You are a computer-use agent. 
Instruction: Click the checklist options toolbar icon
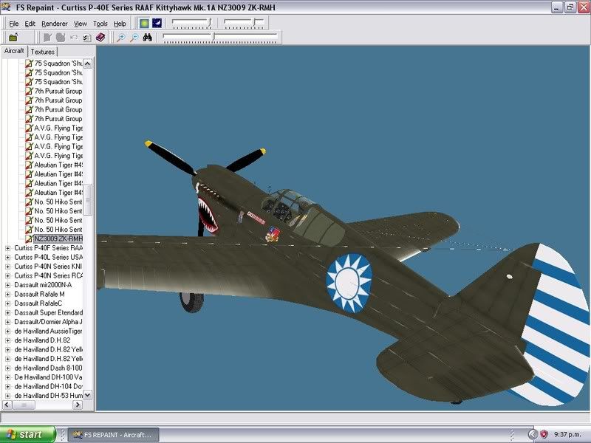(x=86, y=37)
